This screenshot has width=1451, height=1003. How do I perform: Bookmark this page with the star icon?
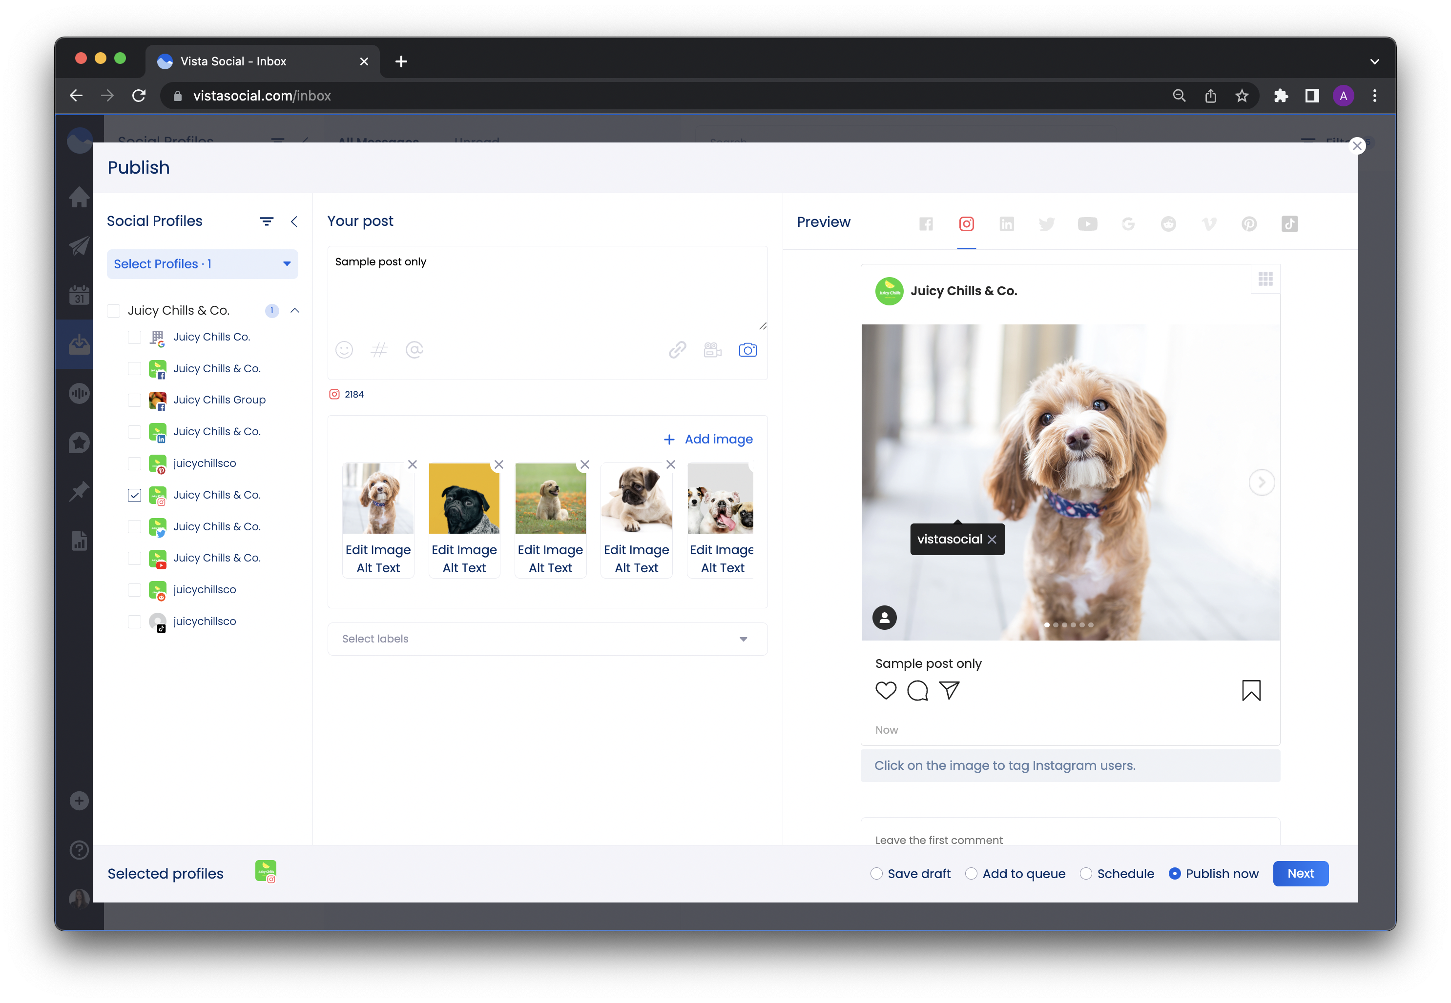[x=1241, y=96]
